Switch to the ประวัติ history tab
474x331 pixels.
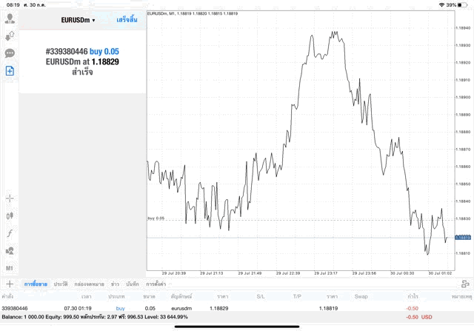pyautogui.click(x=61, y=284)
